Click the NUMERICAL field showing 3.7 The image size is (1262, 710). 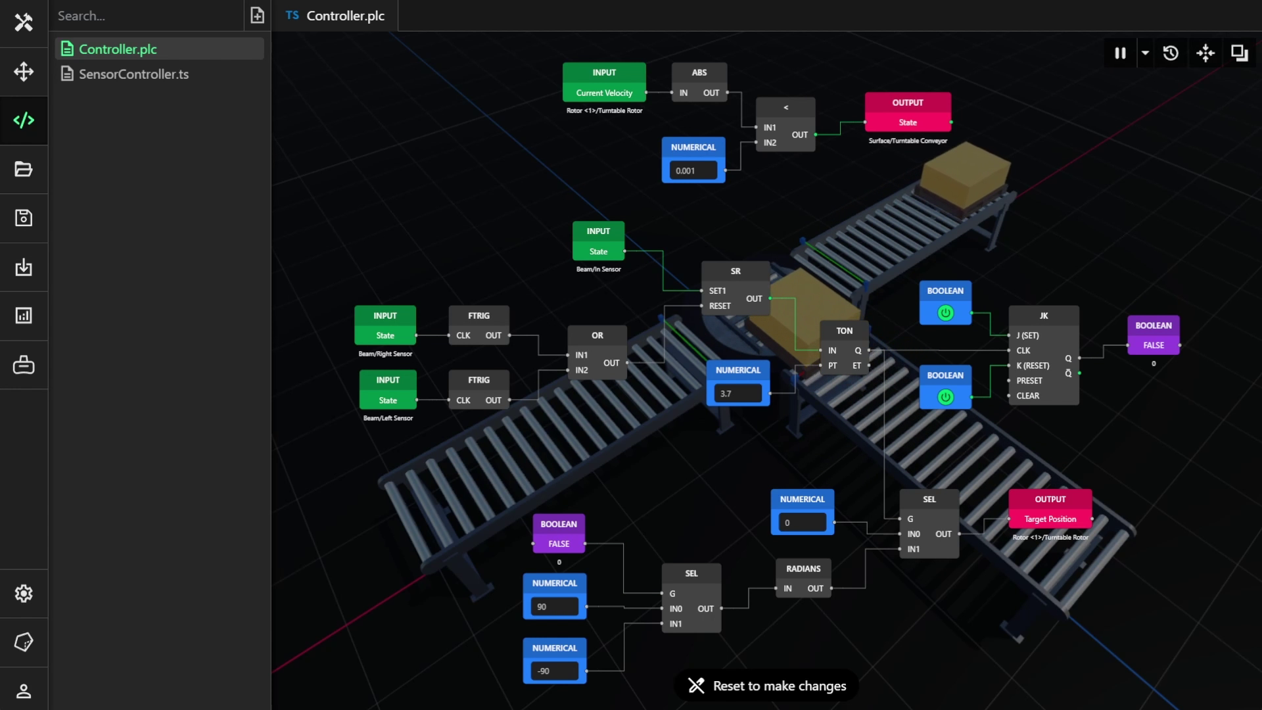[737, 393]
